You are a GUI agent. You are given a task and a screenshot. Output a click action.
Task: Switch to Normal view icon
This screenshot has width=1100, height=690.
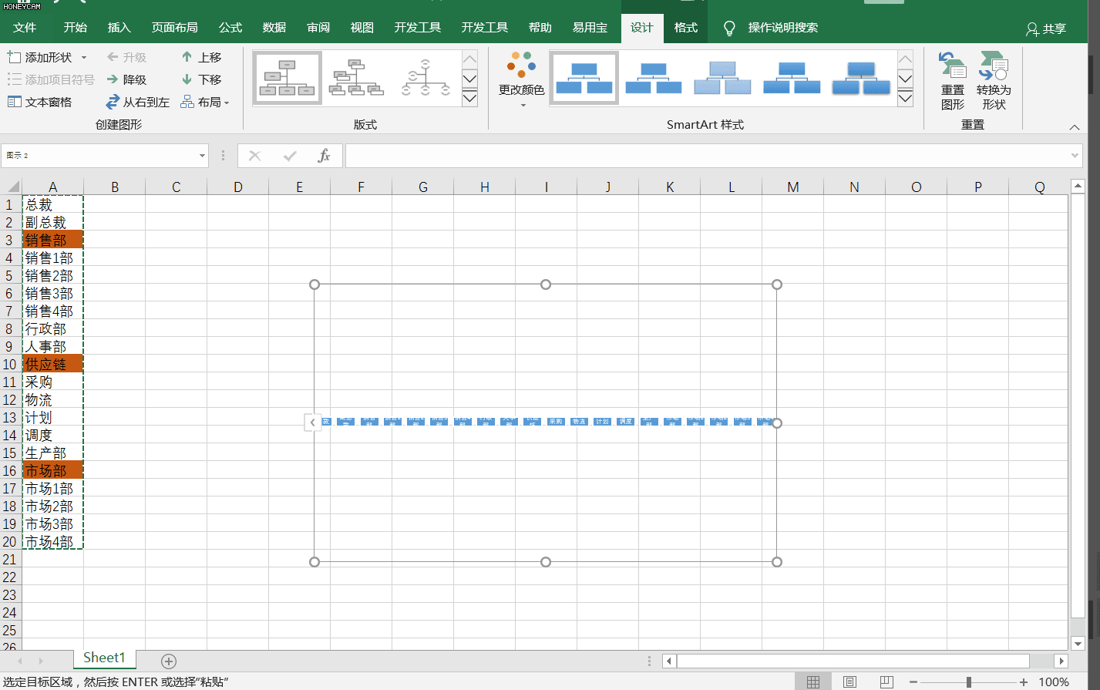pos(813,682)
